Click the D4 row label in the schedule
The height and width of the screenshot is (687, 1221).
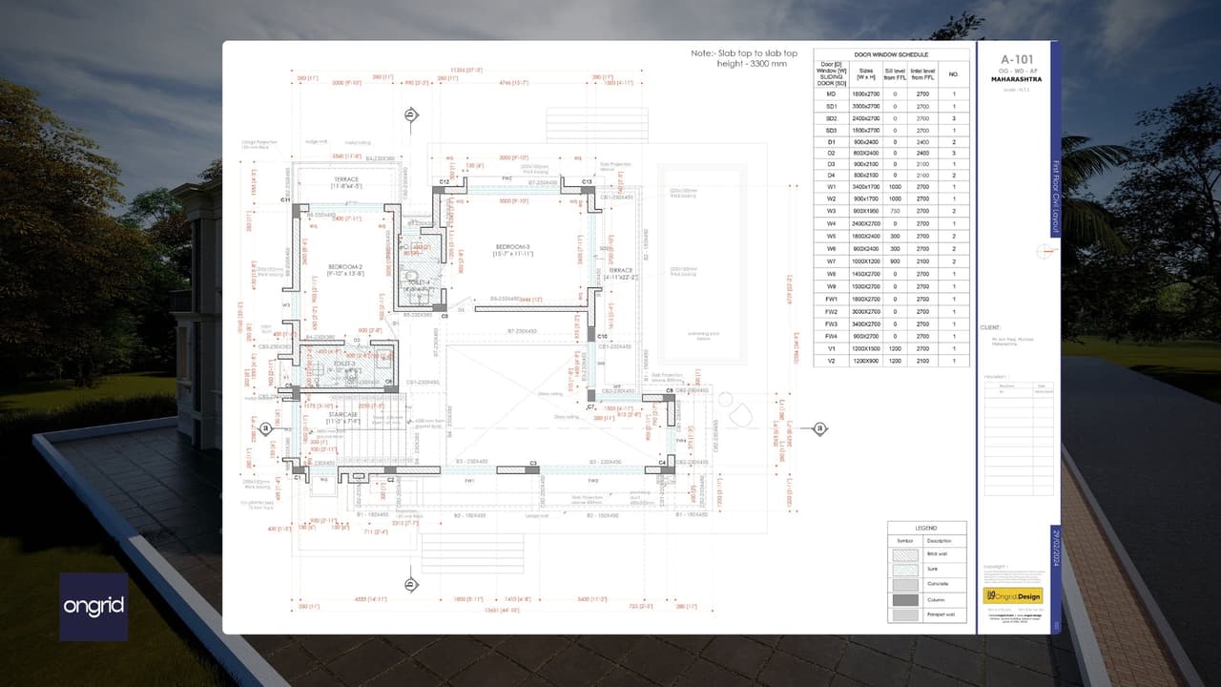point(831,176)
